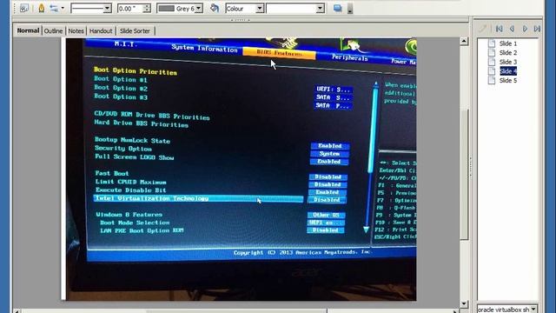Switch to the Normal view tab
The image size is (556, 313).
click(x=28, y=30)
